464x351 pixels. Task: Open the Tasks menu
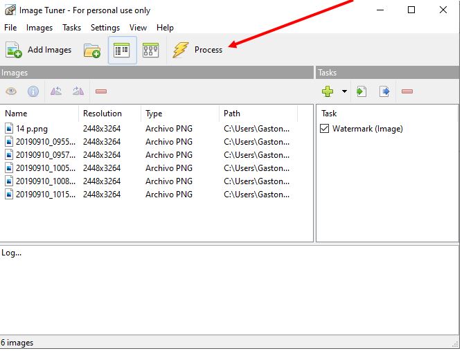71,28
